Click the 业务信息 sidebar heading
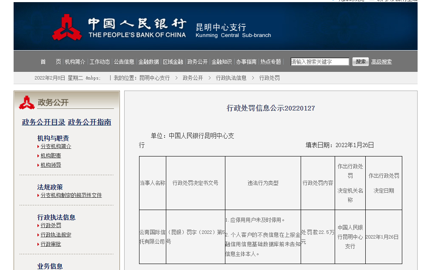438x270 pixels. (x=50, y=266)
